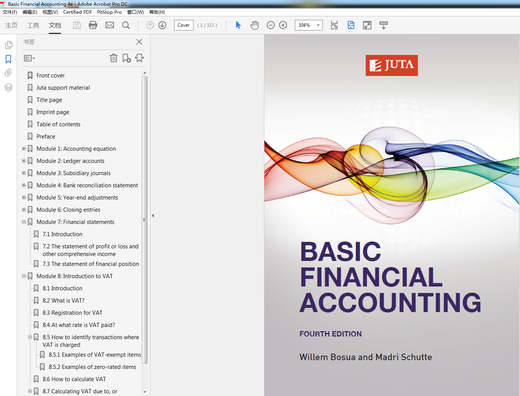Open the 编辑(E) menu
The width and height of the screenshot is (520, 396).
30,12
